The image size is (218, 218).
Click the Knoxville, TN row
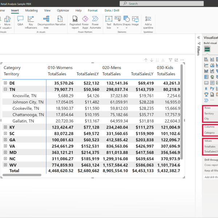[91, 96]
